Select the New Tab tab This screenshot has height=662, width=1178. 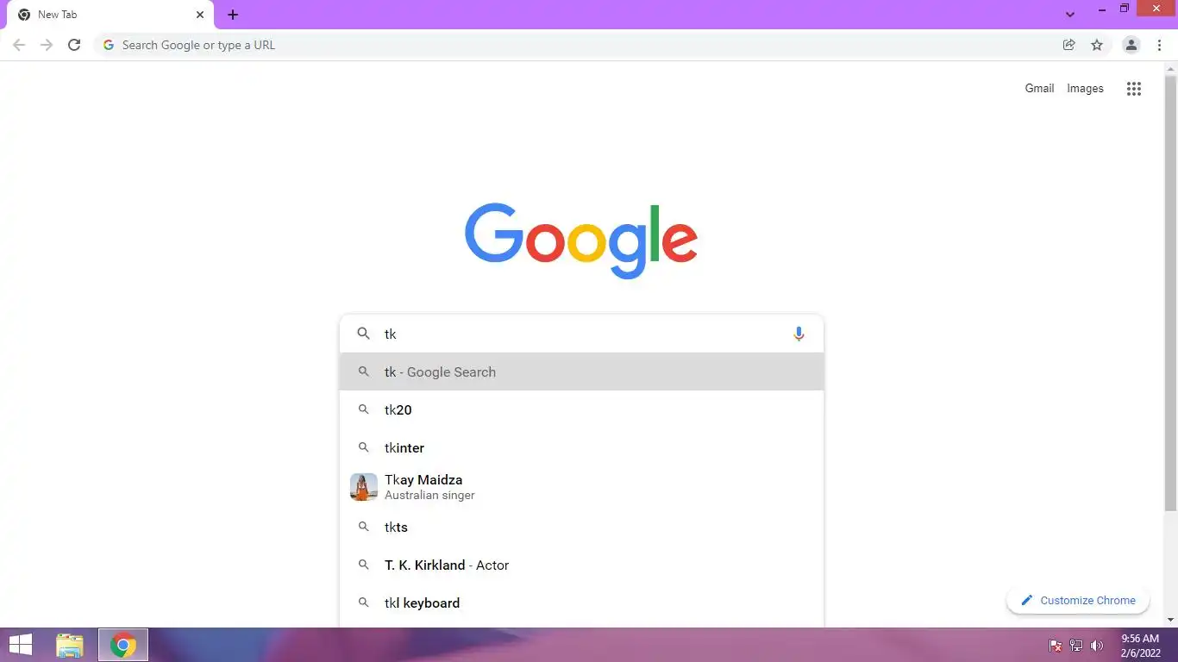pyautogui.click(x=110, y=15)
